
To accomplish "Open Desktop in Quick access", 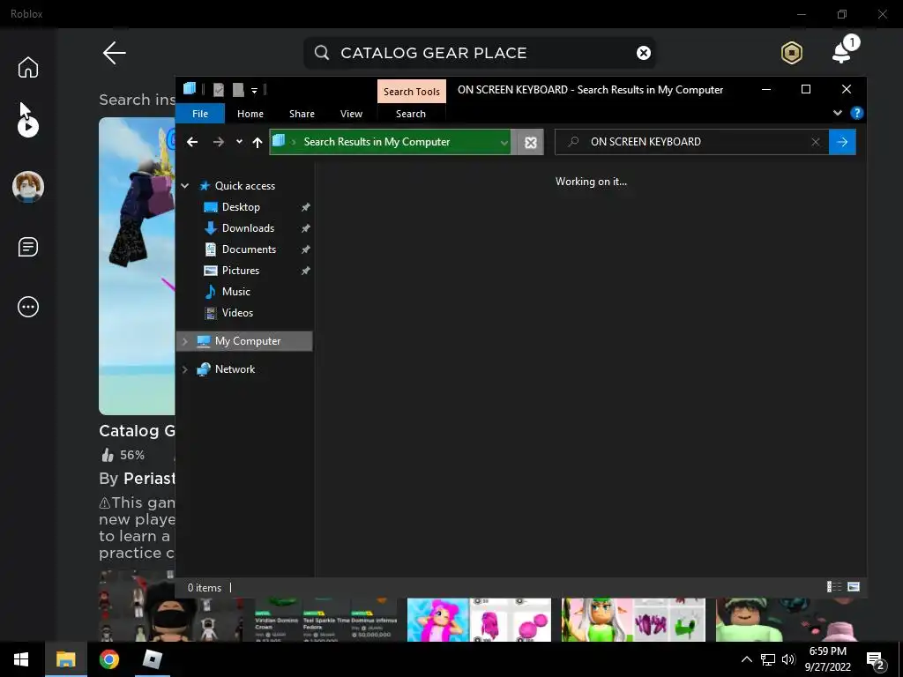I will tap(241, 206).
